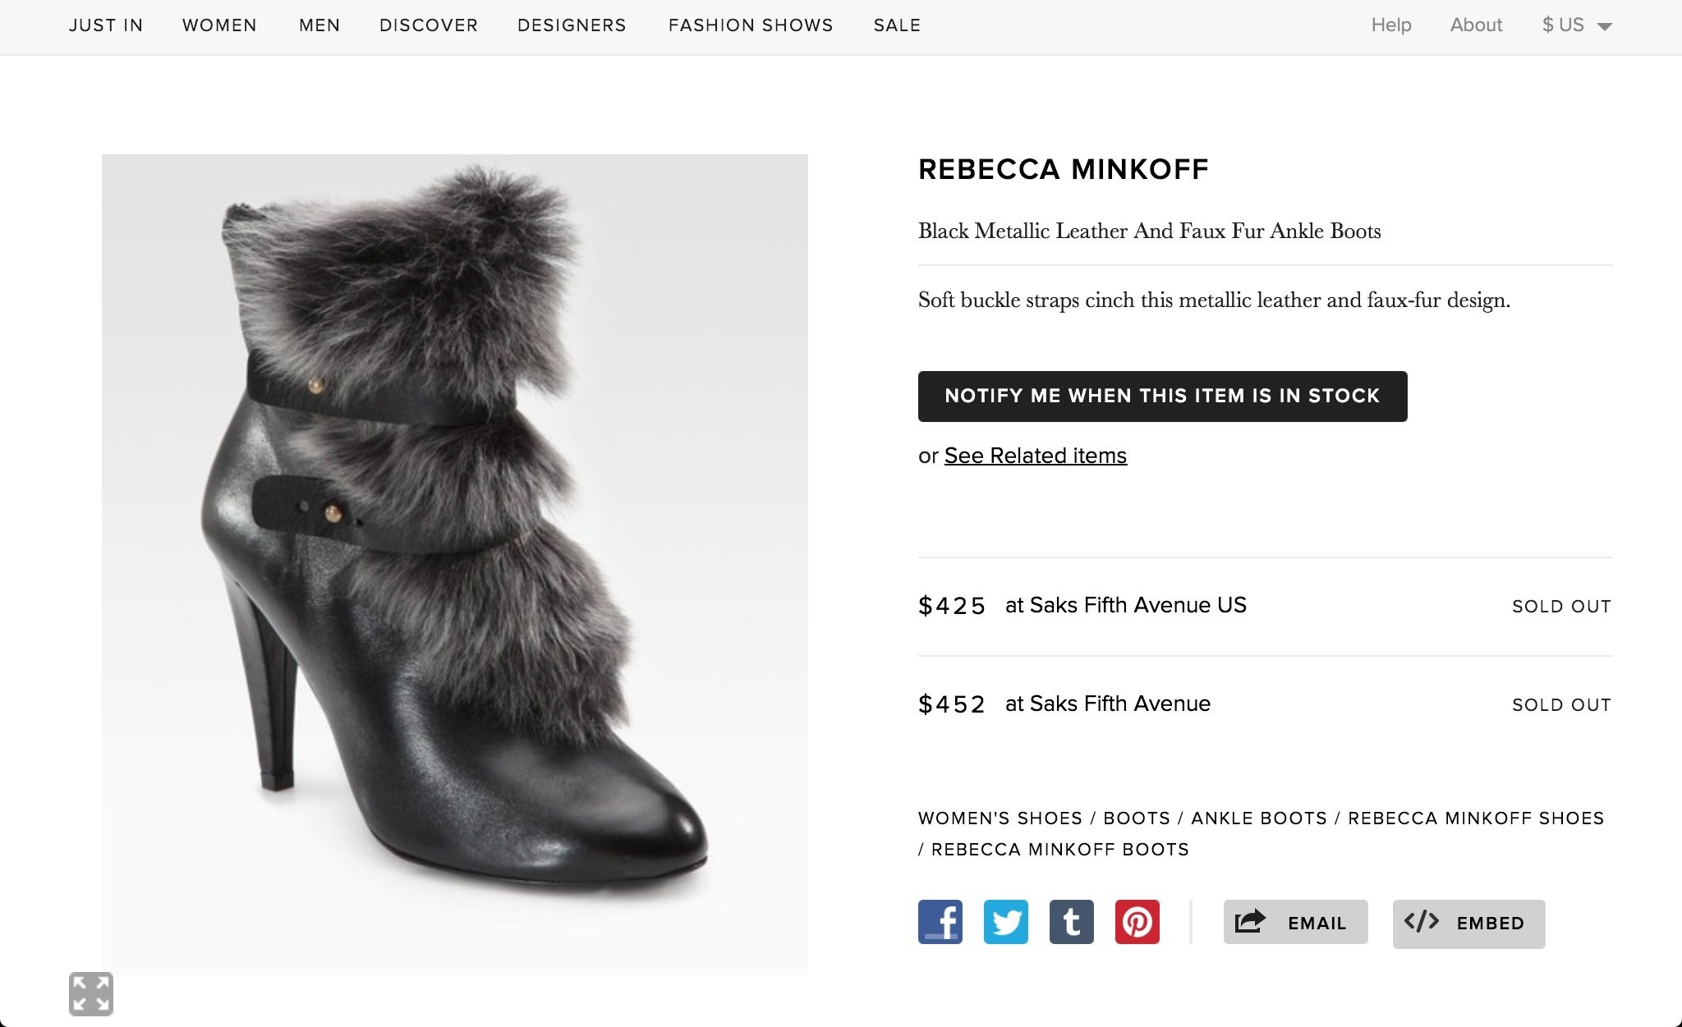Open the Embed code option
Screen dimensions: 1682x1027
point(1468,924)
